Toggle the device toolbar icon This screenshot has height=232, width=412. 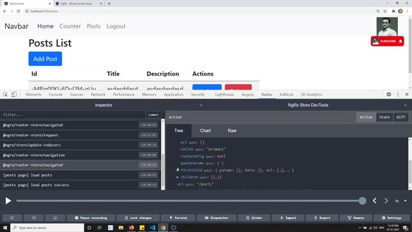(x=14, y=95)
